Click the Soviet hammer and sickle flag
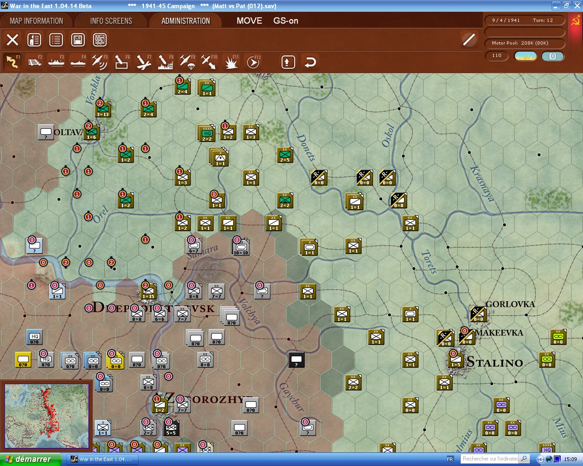Image resolution: width=583 pixels, height=466 pixels. [575, 21]
